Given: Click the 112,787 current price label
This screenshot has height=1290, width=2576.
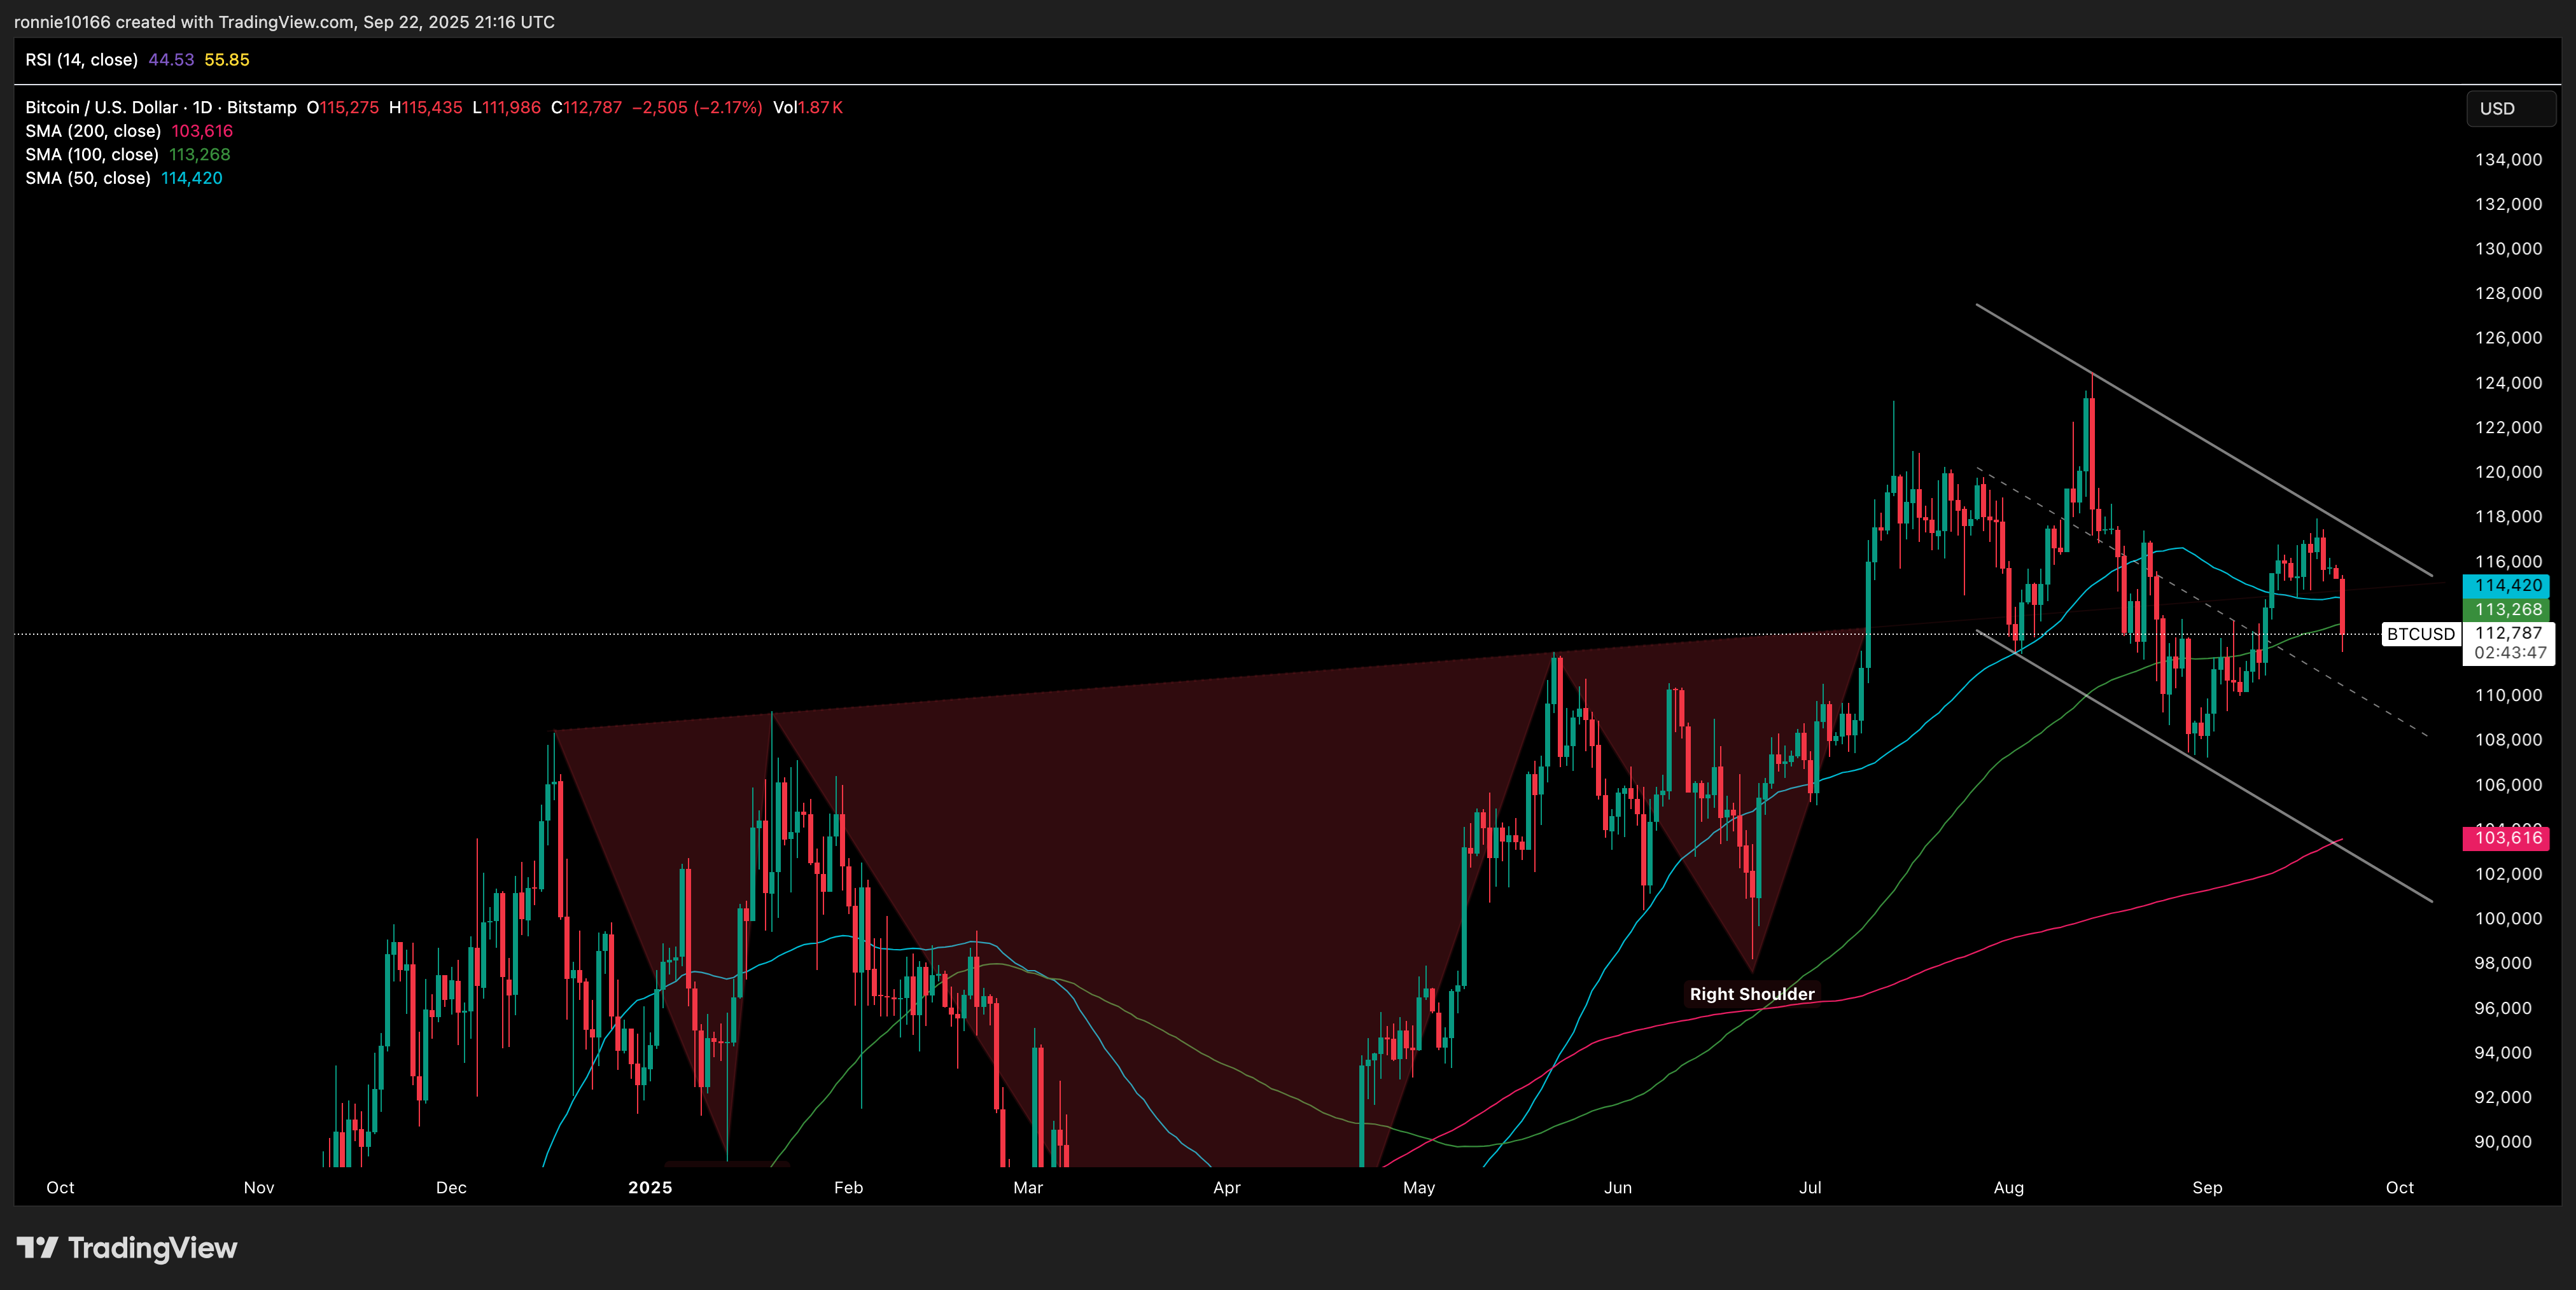Looking at the screenshot, I should pyautogui.click(x=2507, y=632).
